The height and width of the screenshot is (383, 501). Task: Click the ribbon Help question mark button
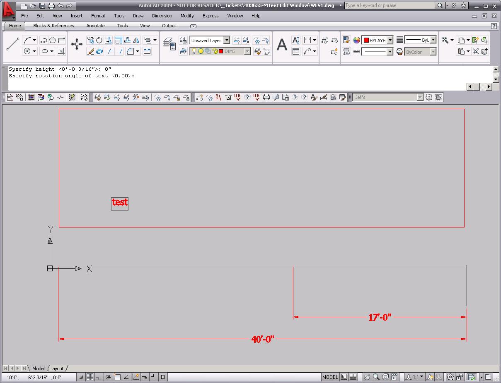[494, 26]
